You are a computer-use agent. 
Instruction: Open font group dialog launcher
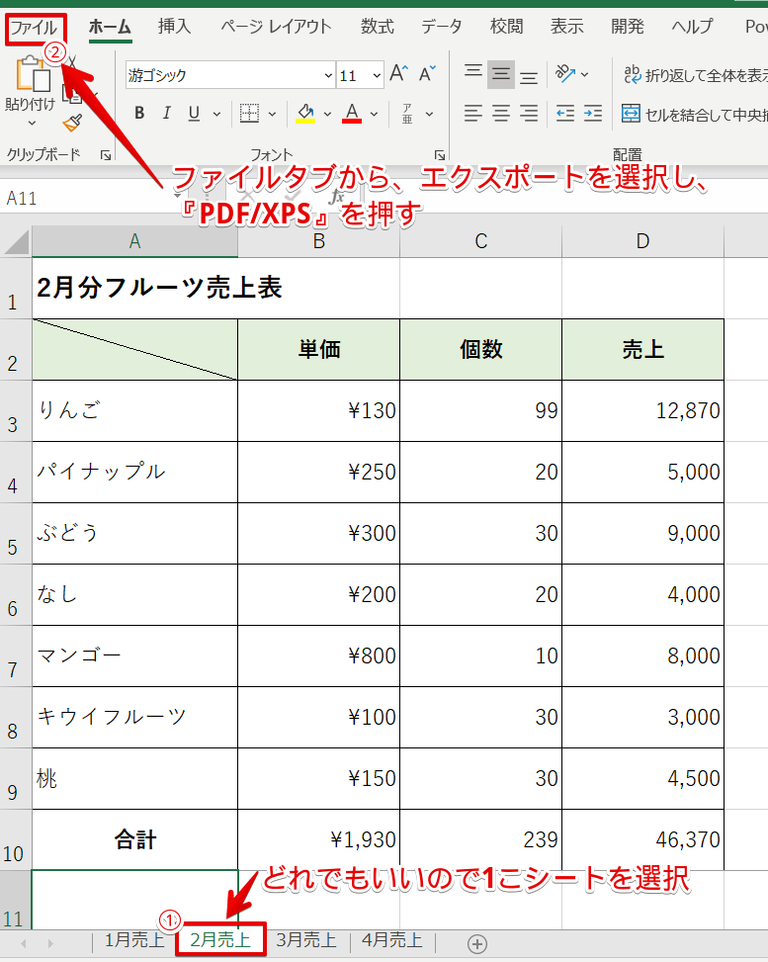[439, 155]
